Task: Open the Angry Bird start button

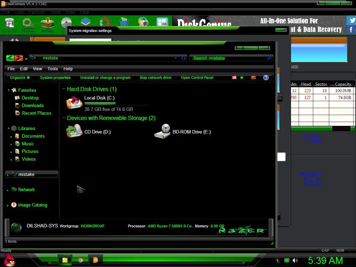Action: coord(9,260)
